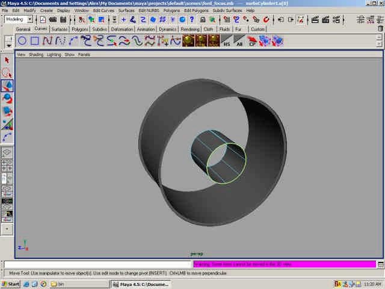Activate the Lasso selection tool
Image resolution: width=385 pixels, height=289 pixels.
7,72
